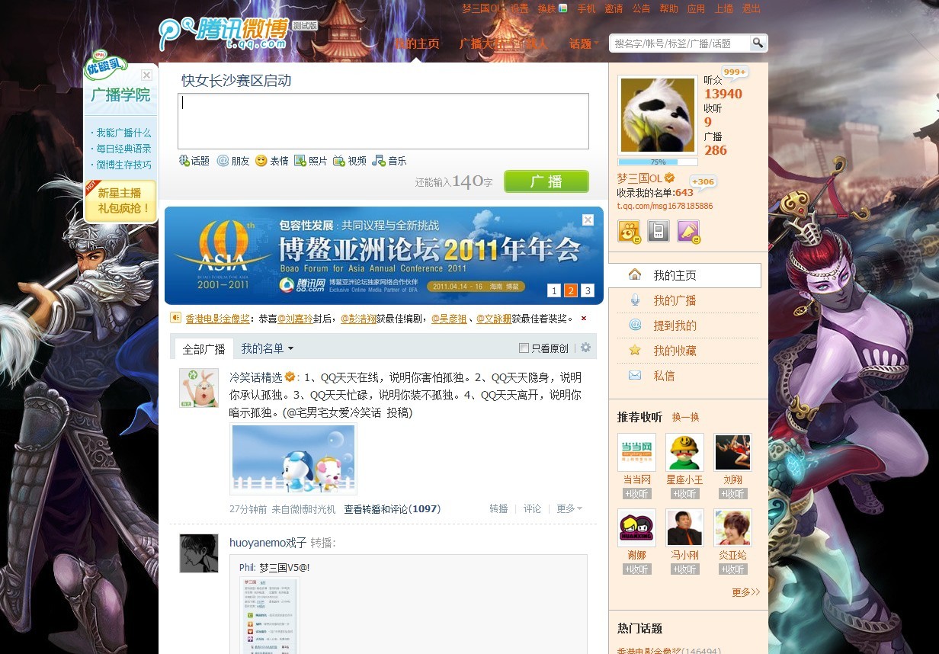This screenshot has width=939, height=654.
Task: Click the 75% profile completion bar
Action: click(x=658, y=162)
